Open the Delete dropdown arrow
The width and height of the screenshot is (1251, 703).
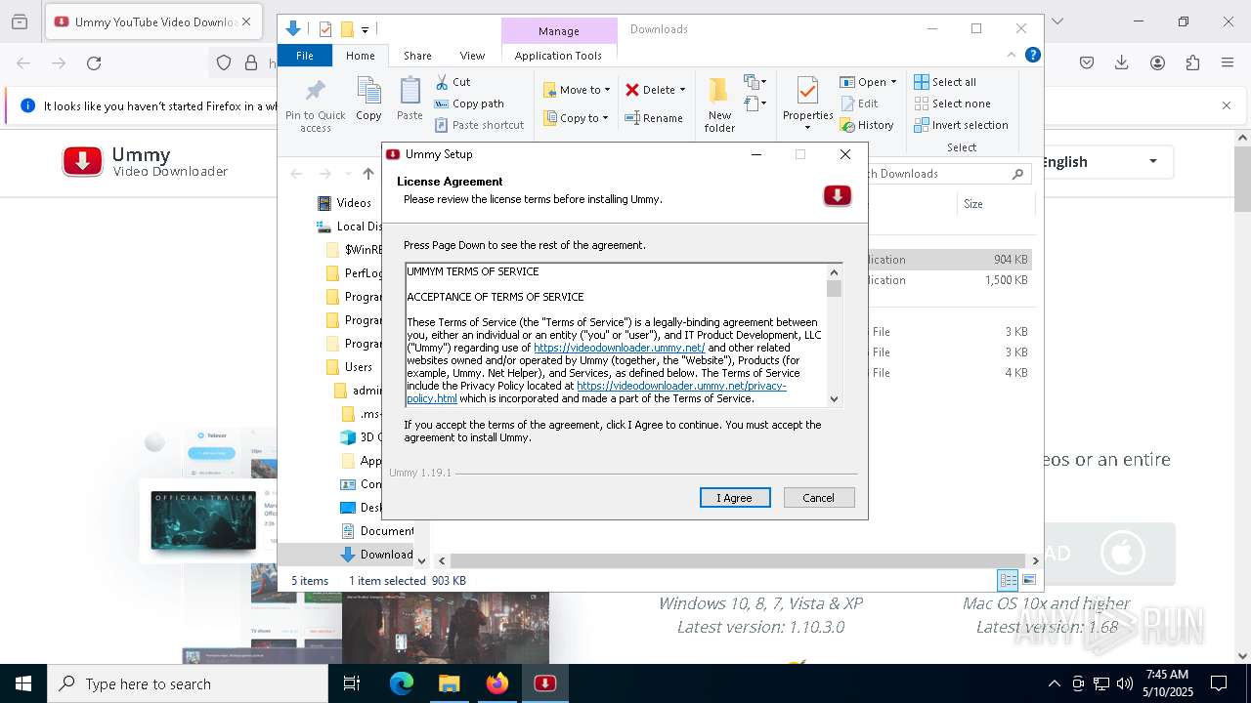click(682, 90)
